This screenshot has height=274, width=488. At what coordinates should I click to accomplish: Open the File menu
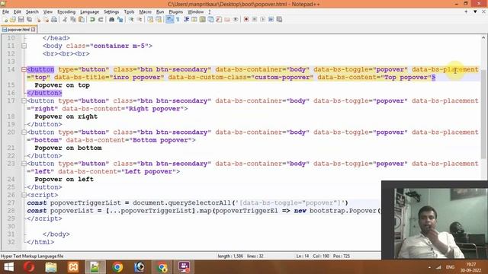tap(5, 12)
